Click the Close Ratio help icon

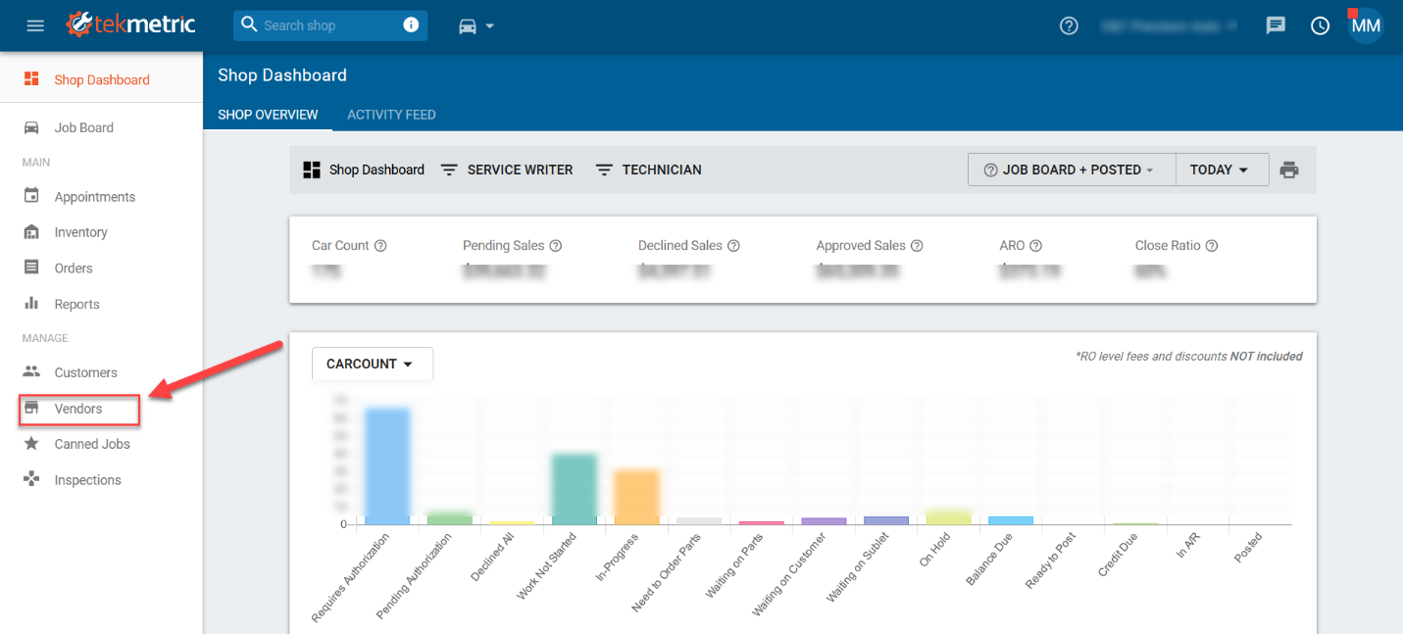[1212, 246]
